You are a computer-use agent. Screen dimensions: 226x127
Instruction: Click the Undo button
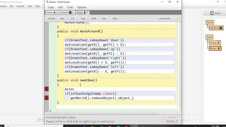[62, 18]
